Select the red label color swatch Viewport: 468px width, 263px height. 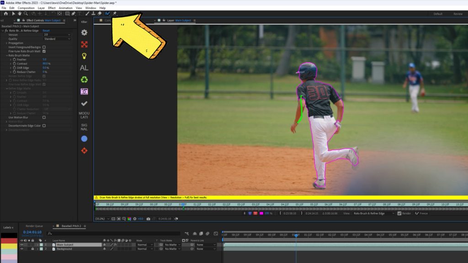tap(9, 241)
